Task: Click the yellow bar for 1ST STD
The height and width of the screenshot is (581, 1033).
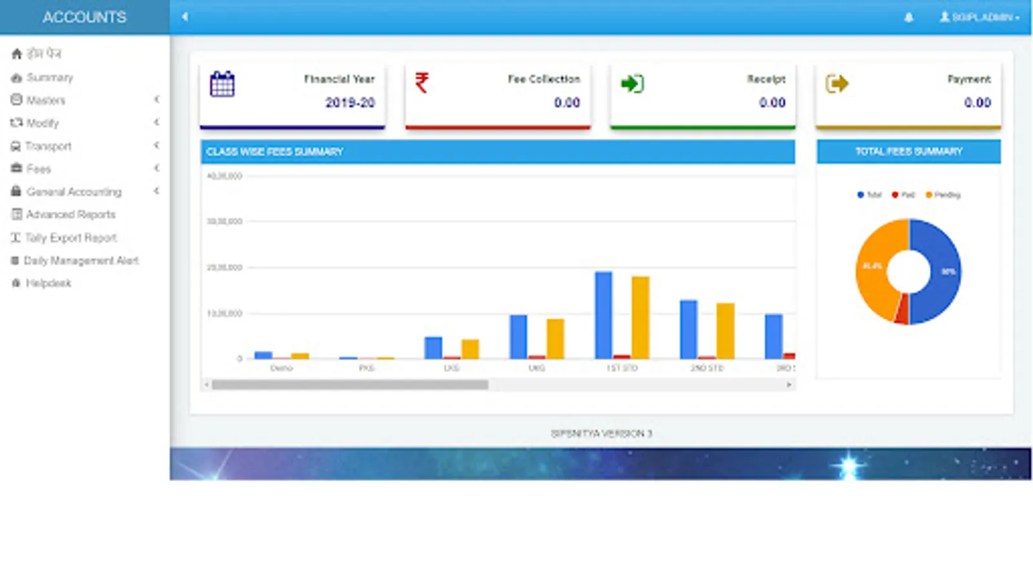Action: pos(640,318)
